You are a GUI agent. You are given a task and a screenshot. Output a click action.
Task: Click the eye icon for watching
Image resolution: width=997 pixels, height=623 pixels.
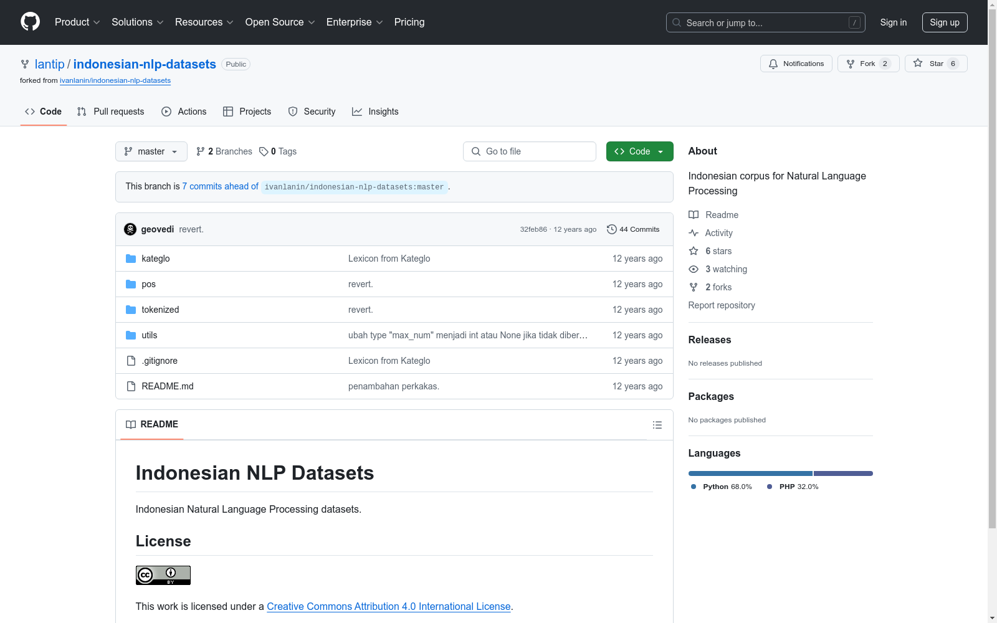tap(694, 269)
